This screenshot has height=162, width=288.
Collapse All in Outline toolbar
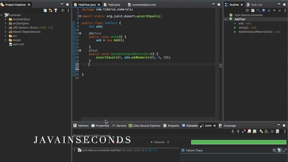coord(253,10)
